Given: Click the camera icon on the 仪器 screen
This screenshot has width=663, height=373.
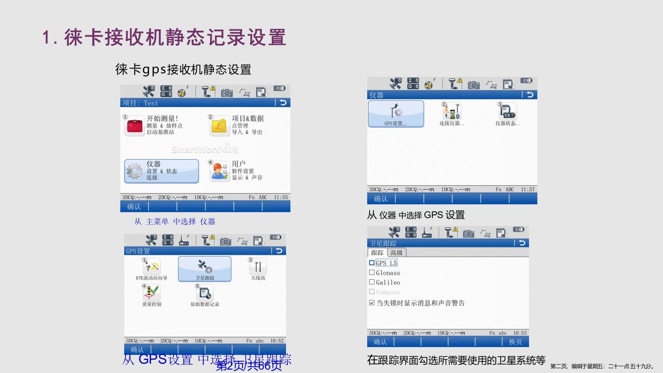Looking at the screenshot, I should [x=473, y=84].
